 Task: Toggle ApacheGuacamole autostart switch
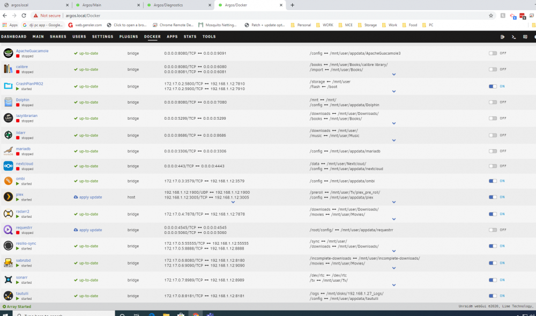[493, 53]
